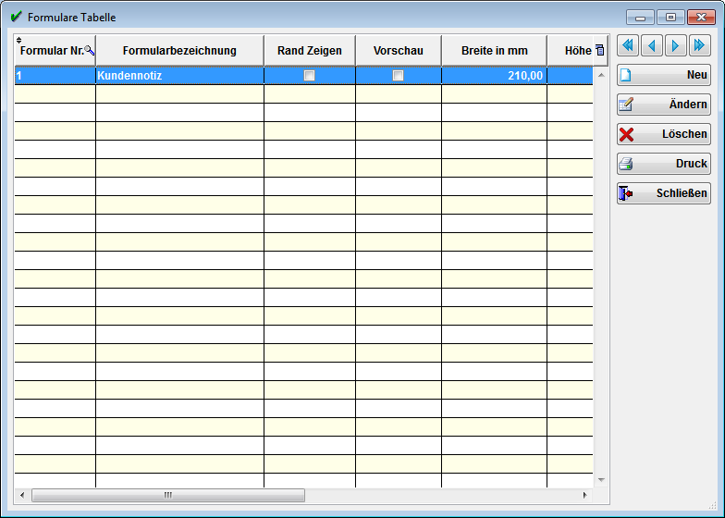Maximize the Formulare Tabelle window

click(x=670, y=18)
